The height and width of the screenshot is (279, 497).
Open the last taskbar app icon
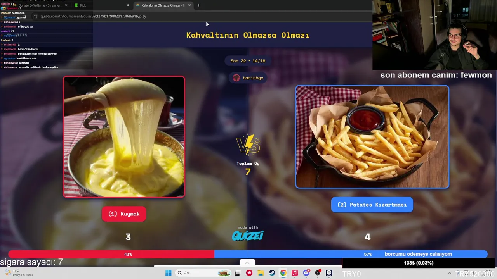click(x=329, y=273)
